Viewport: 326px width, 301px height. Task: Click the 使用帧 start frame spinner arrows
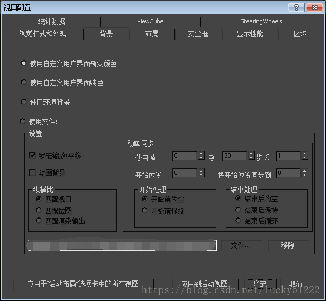coord(201,156)
